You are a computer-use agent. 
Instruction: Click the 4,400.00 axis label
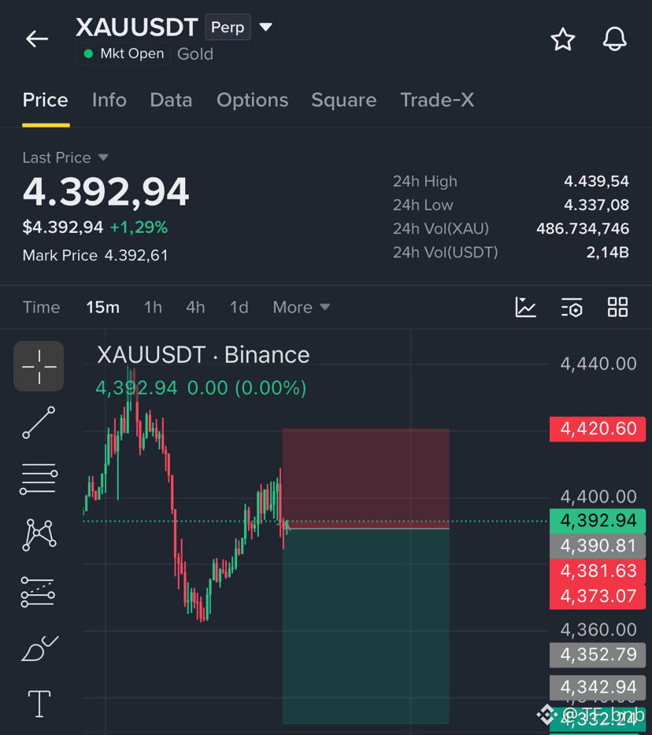598,497
